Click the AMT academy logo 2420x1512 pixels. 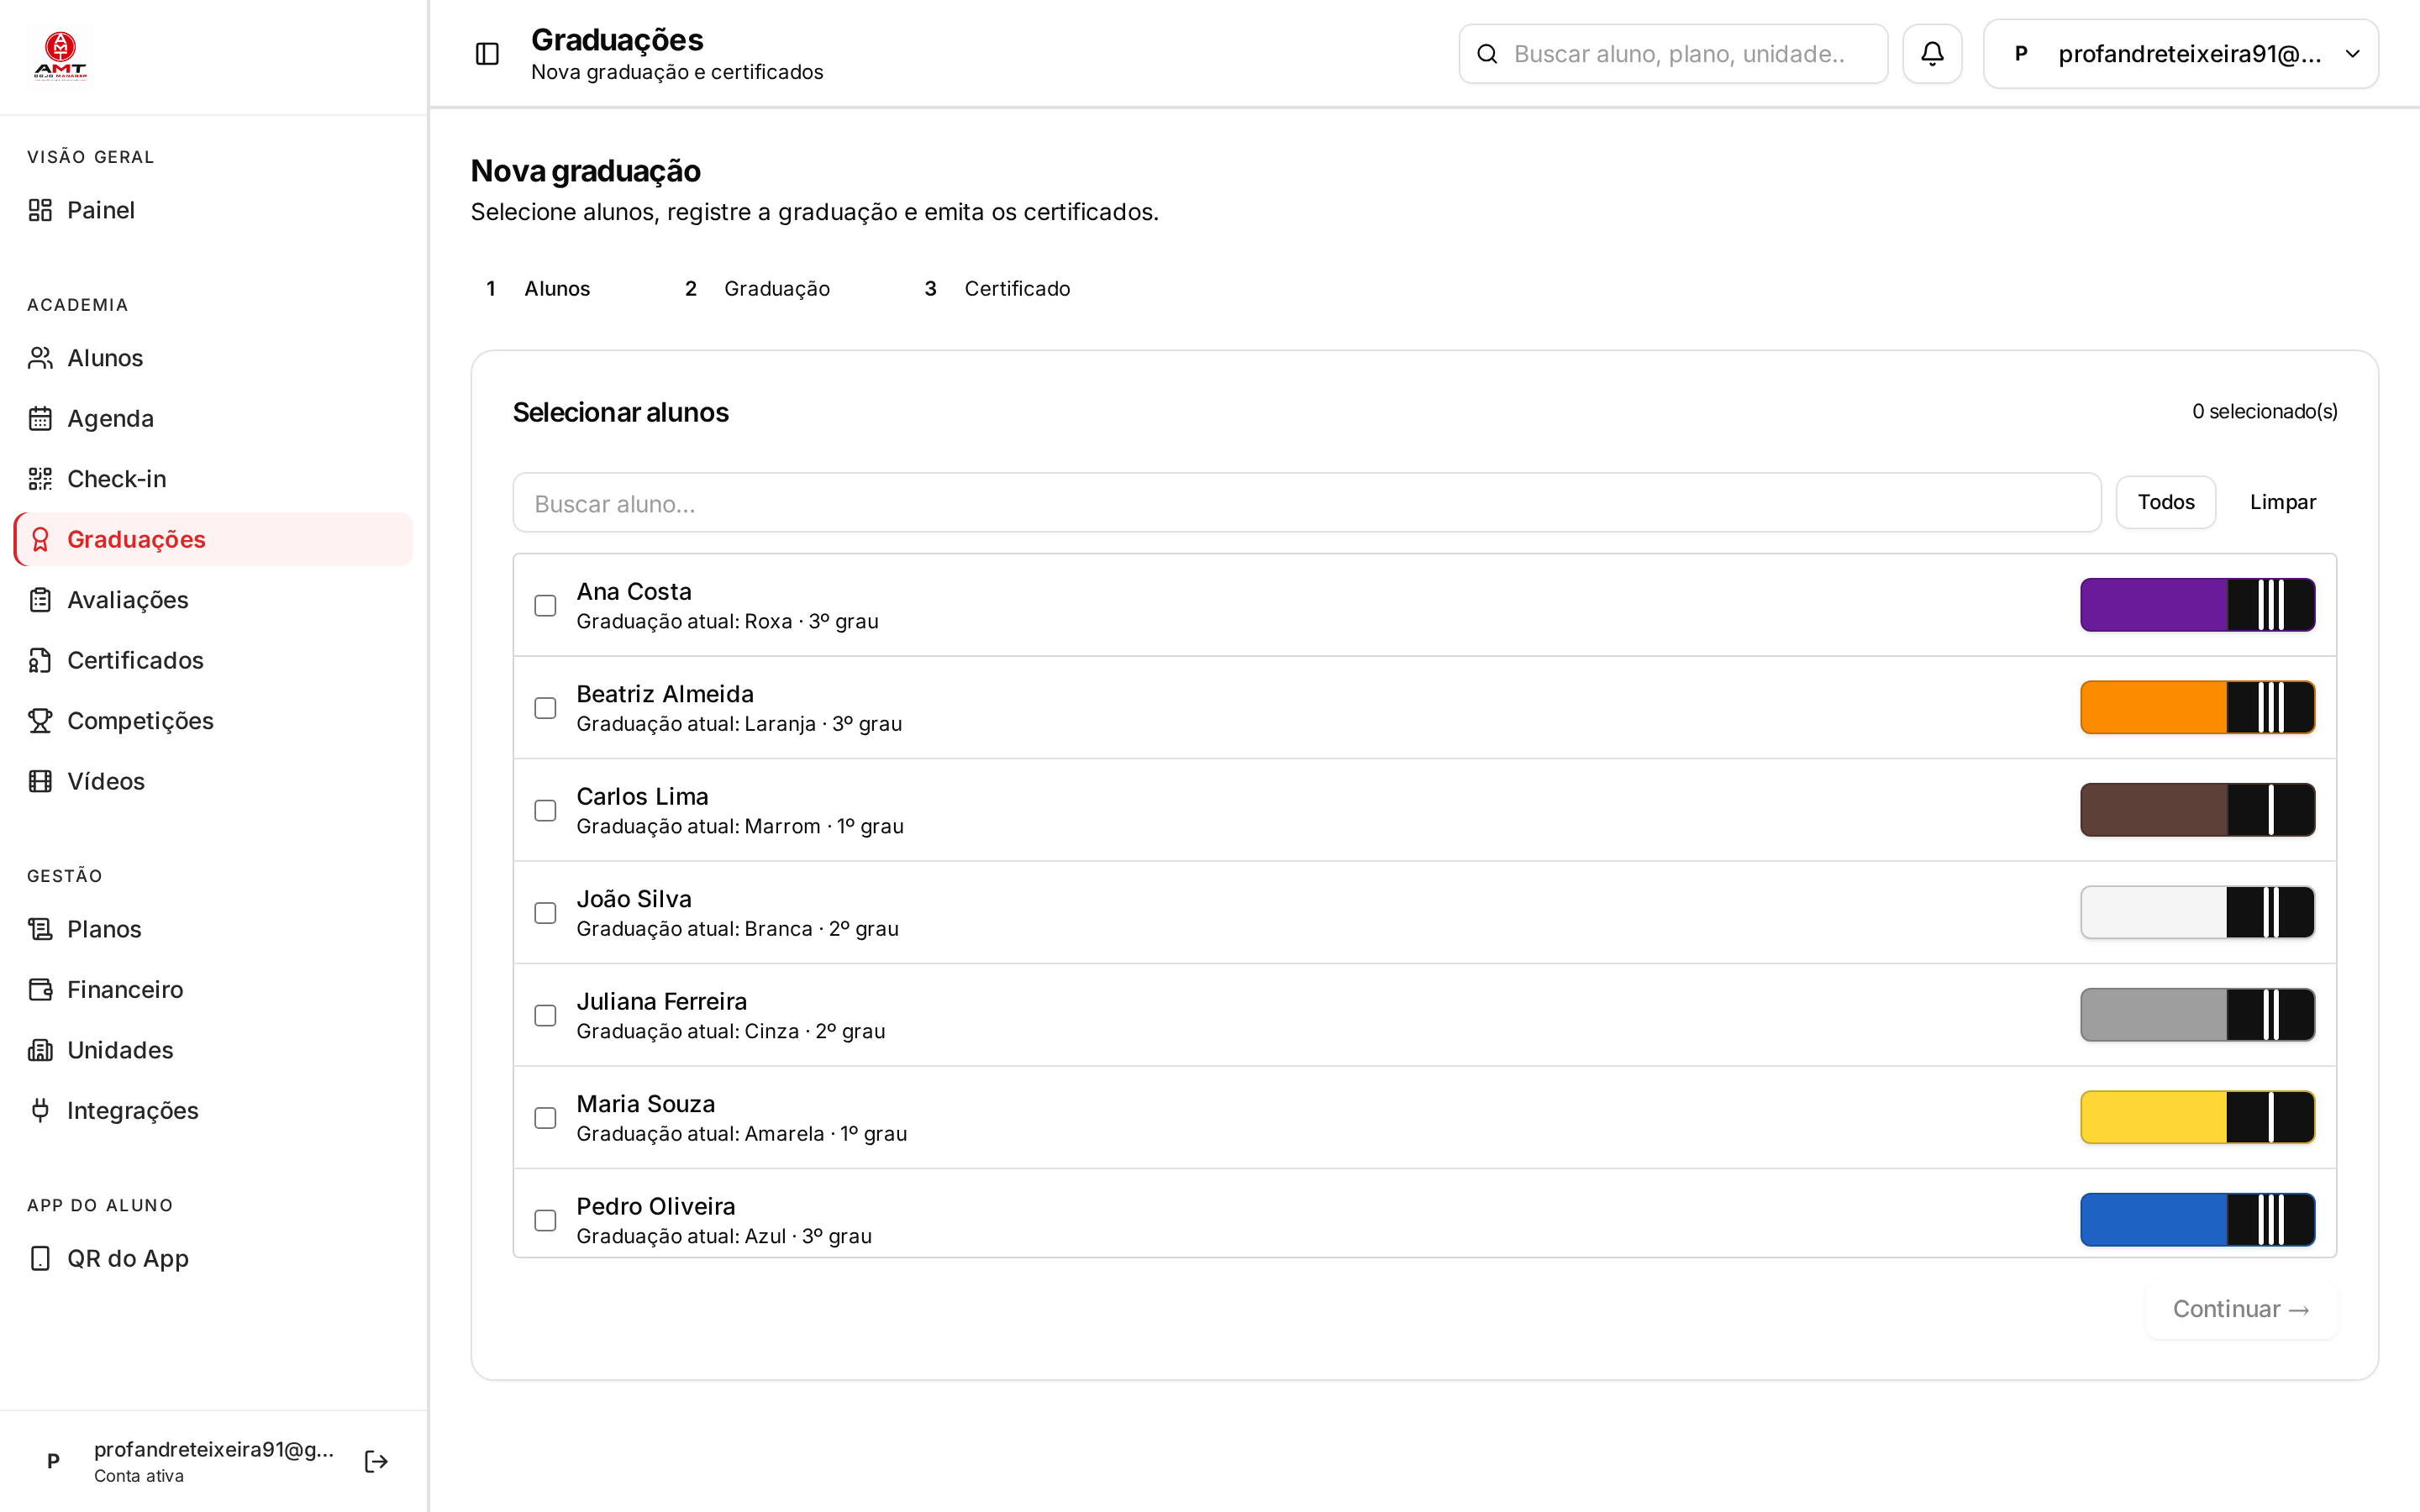60,56
